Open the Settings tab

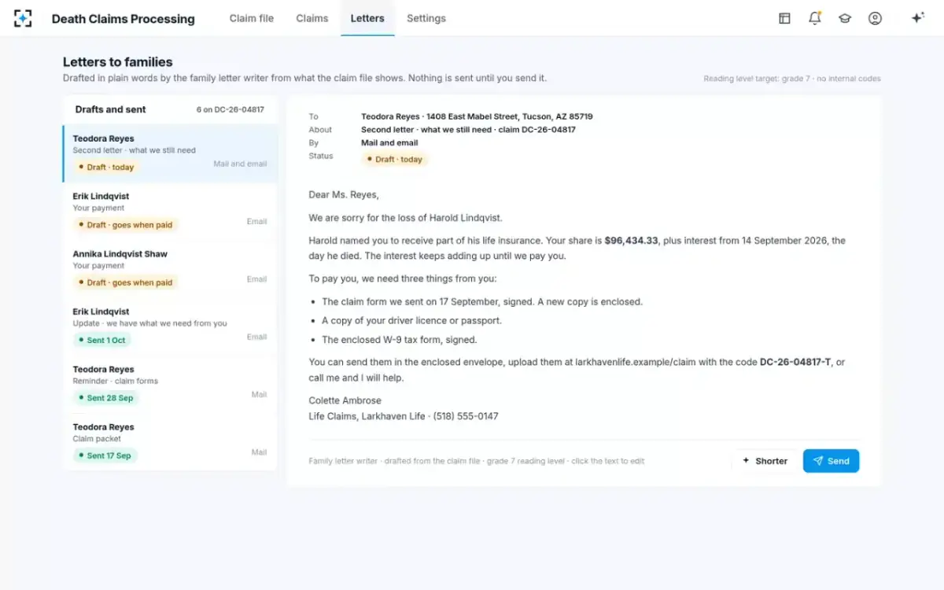point(426,18)
